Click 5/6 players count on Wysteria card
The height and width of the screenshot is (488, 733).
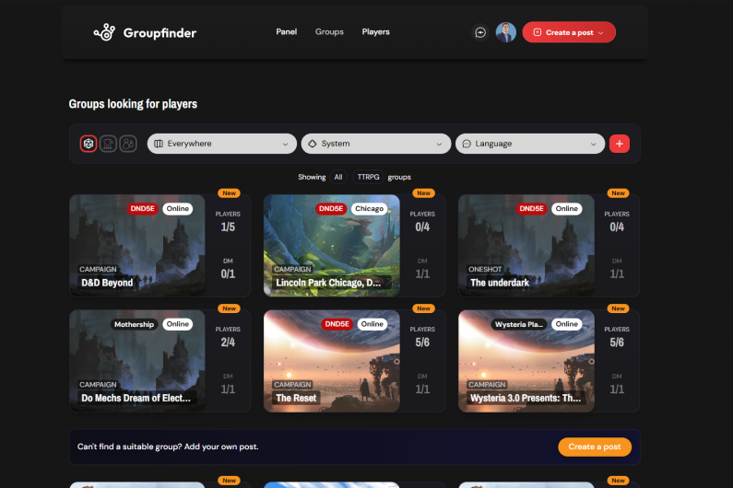coord(617,343)
